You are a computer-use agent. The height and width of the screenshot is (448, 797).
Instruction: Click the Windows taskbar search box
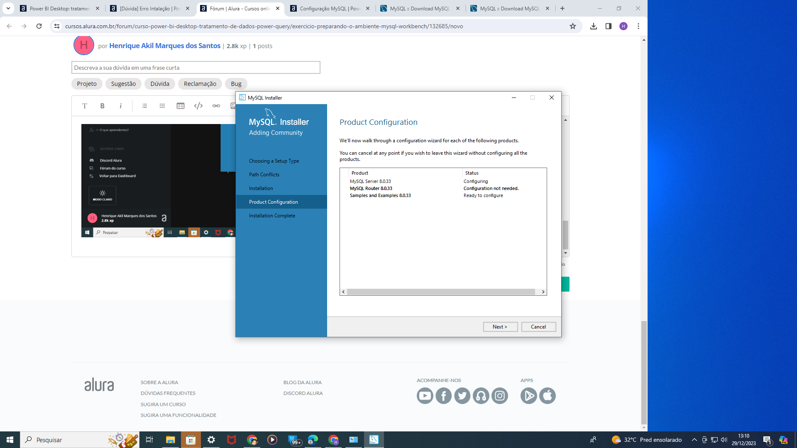click(80, 440)
